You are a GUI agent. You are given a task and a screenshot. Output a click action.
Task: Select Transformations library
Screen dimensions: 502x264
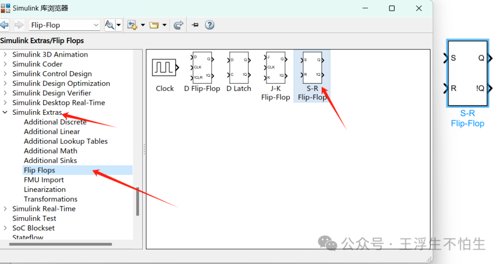51,199
